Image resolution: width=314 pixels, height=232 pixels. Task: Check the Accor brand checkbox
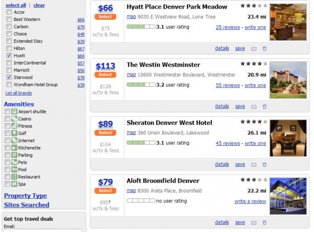click(x=9, y=12)
